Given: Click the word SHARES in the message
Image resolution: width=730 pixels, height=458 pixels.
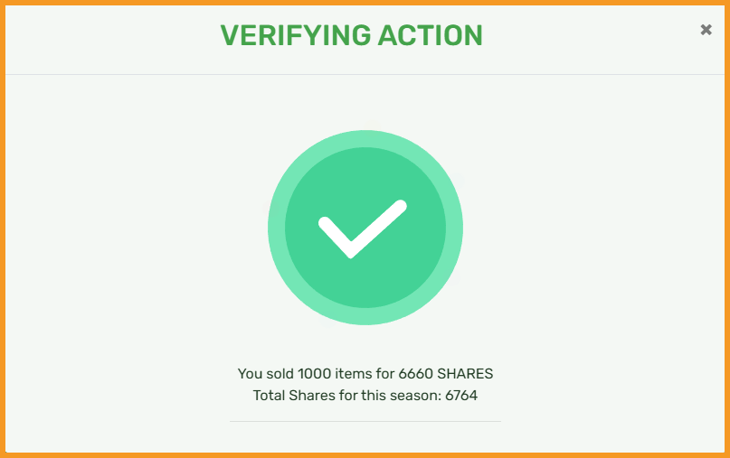Looking at the screenshot, I should coord(465,374).
